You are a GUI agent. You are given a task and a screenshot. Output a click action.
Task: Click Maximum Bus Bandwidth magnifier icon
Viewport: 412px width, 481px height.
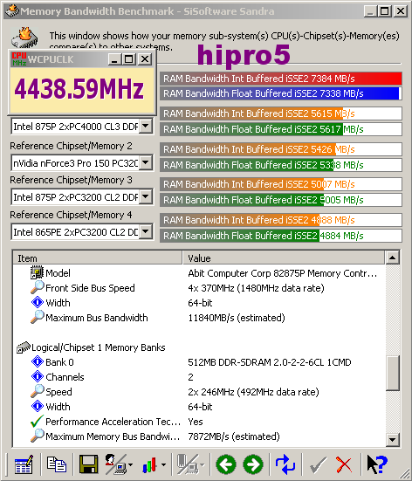pos(38,317)
